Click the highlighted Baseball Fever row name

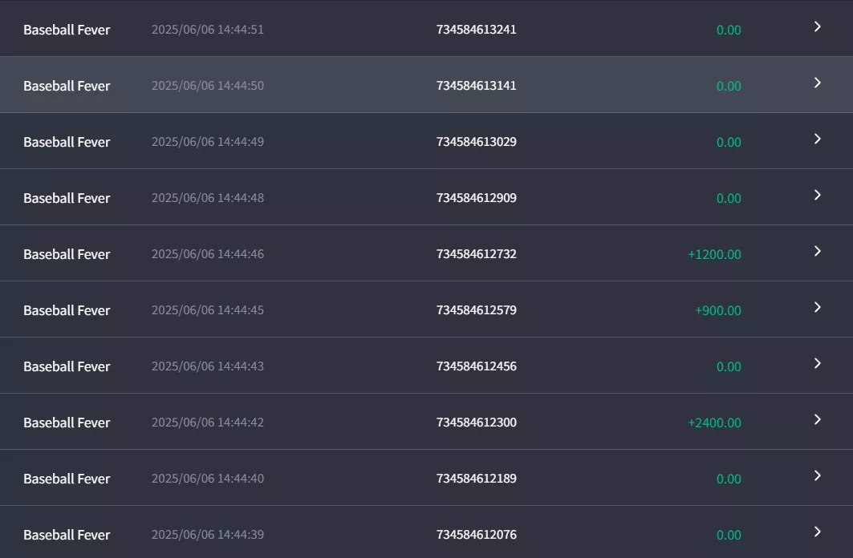67,86
